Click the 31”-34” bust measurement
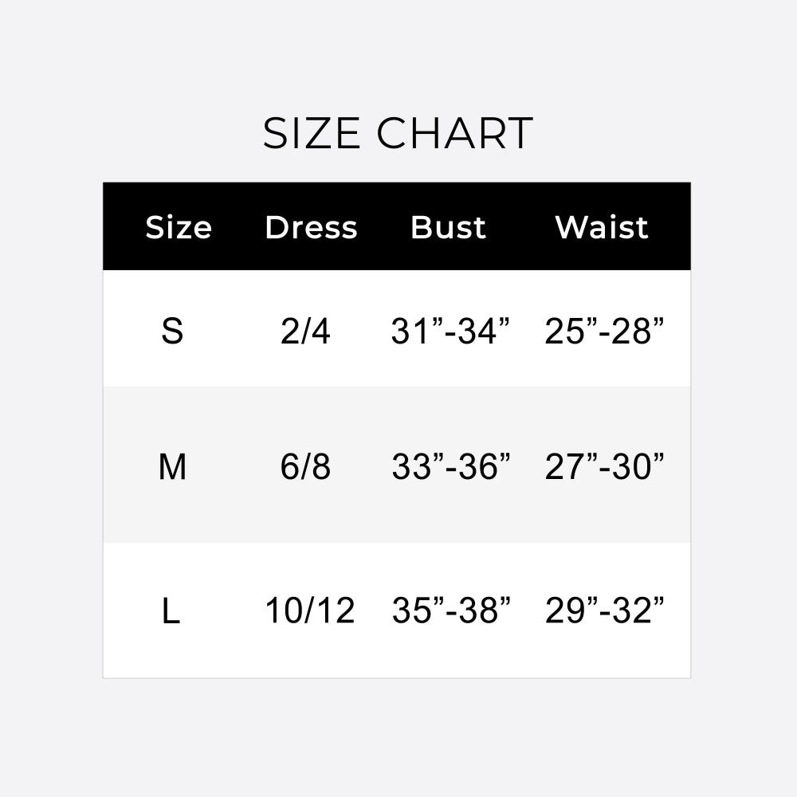The height and width of the screenshot is (797, 797). coord(450,332)
